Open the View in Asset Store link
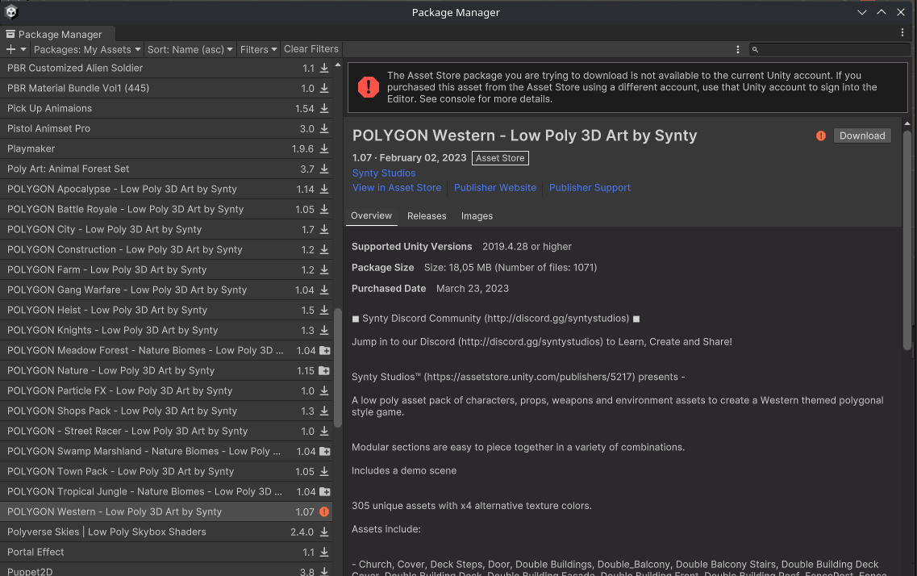This screenshot has width=917, height=576. point(397,188)
